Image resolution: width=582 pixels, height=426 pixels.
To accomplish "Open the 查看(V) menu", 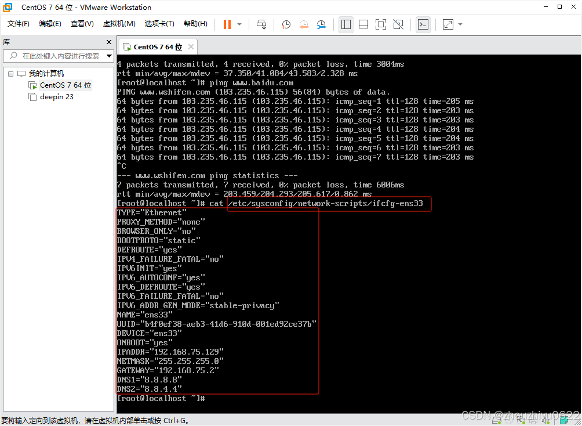I will 82,24.
